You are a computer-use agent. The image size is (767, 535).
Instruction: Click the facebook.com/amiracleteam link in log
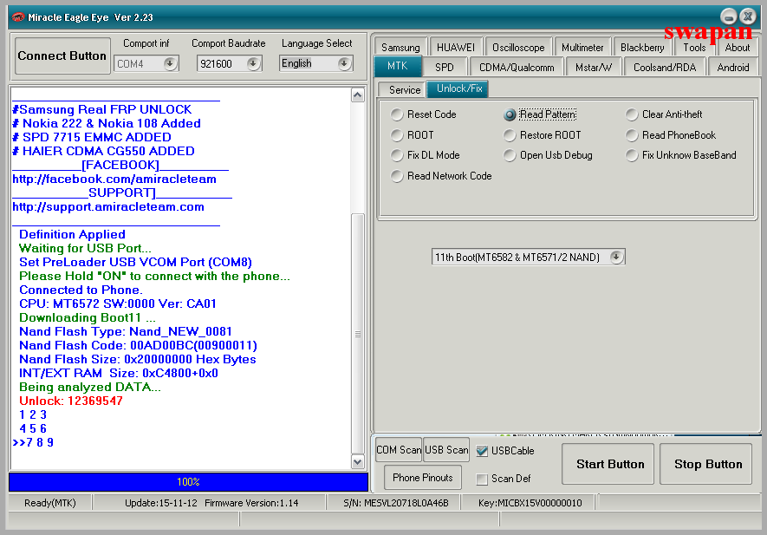pos(114,179)
